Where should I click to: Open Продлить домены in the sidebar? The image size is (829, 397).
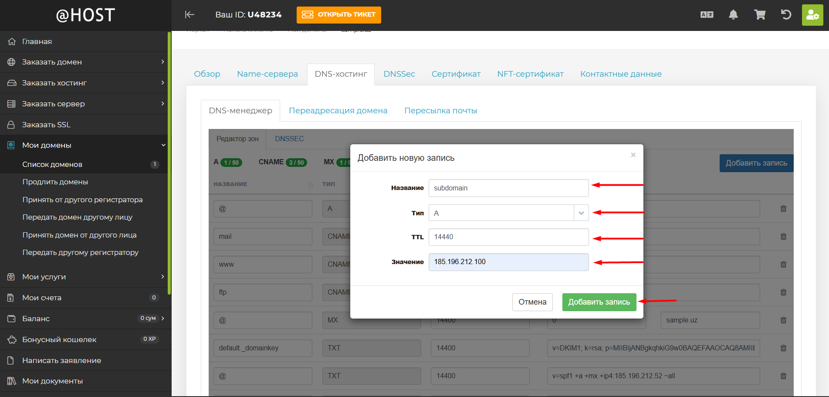click(55, 182)
